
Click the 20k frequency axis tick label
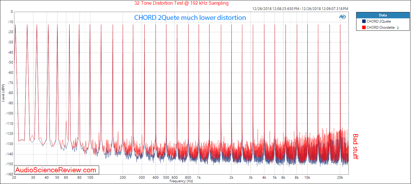point(340,178)
